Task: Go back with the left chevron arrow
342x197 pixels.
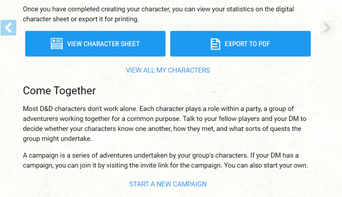Action: [8, 28]
